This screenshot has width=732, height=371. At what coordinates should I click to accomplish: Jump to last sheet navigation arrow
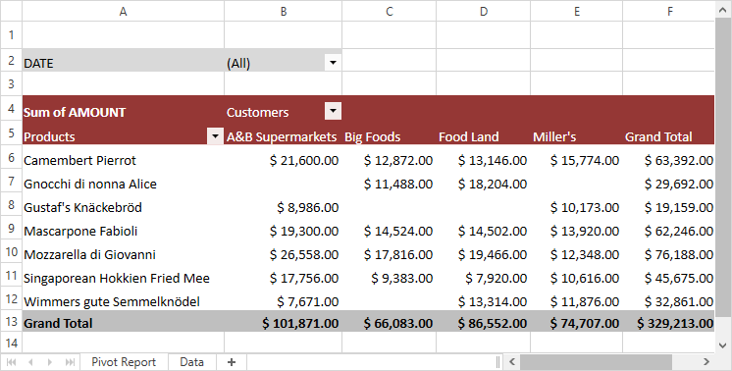pos(70,362)
